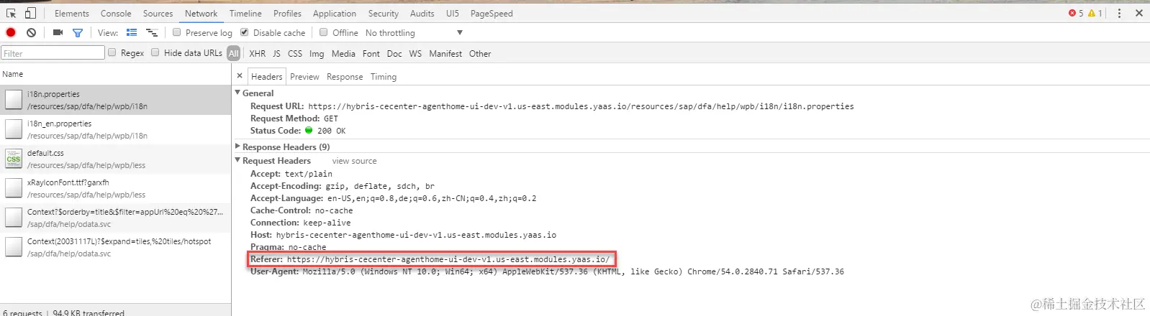The width and height of the screenshot is (1150, 316).
Task: Click the yellow warning count indicator
Action: (1095, 13)
